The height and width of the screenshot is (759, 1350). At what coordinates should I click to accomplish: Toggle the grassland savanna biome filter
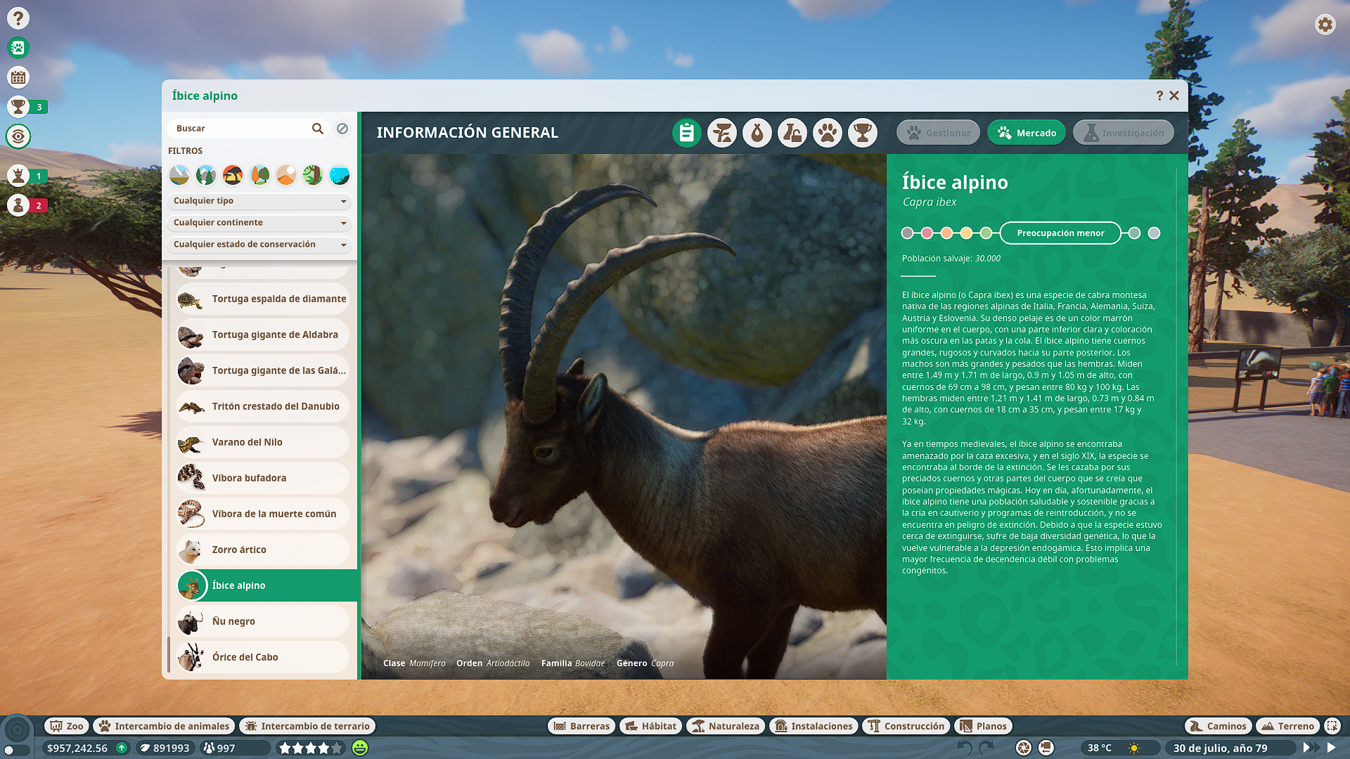point(233,175)
